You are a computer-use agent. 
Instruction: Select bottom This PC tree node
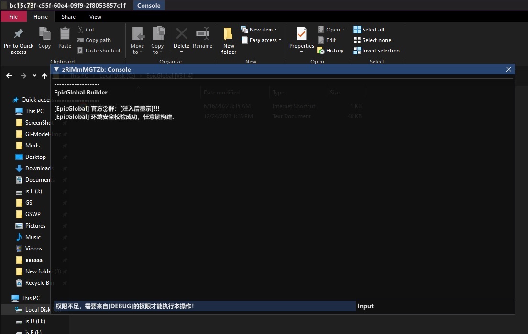tap(26, 298)
